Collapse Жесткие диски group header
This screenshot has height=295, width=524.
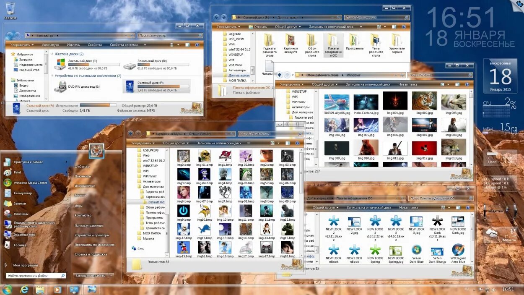[69, 54]
